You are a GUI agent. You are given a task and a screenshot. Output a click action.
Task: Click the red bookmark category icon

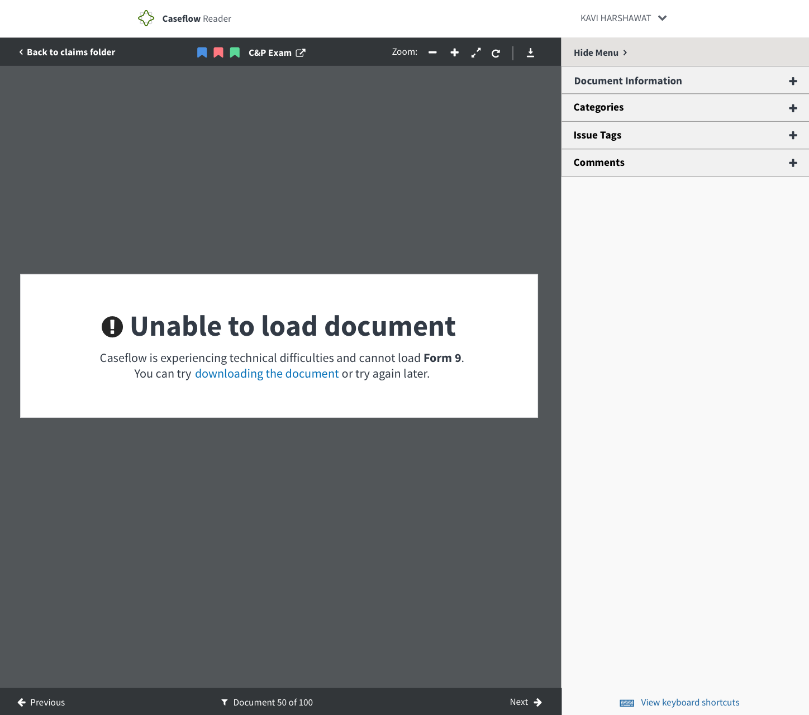point(218,53)
